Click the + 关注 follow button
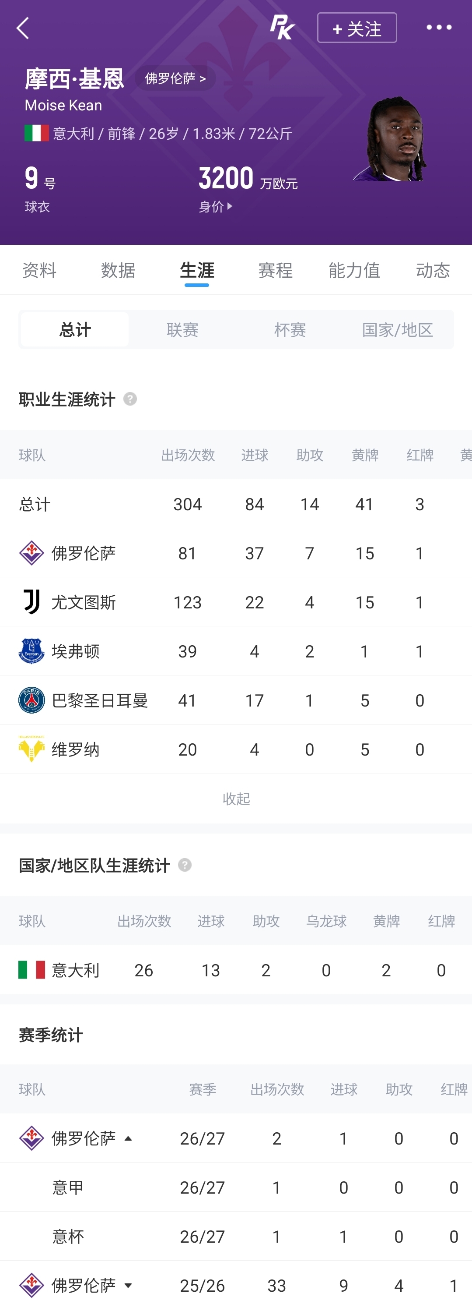This screenshot has height=1304, width=472. point(357,28)
